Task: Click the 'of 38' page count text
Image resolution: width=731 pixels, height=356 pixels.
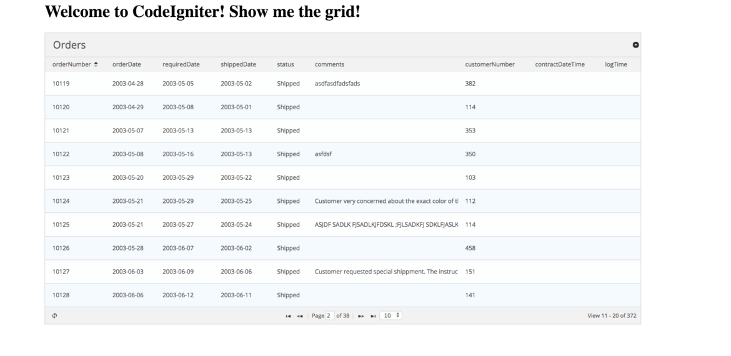Action: click(342, 315)
